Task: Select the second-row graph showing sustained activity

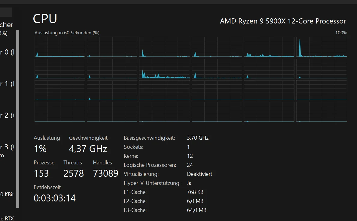Action: 164,69
